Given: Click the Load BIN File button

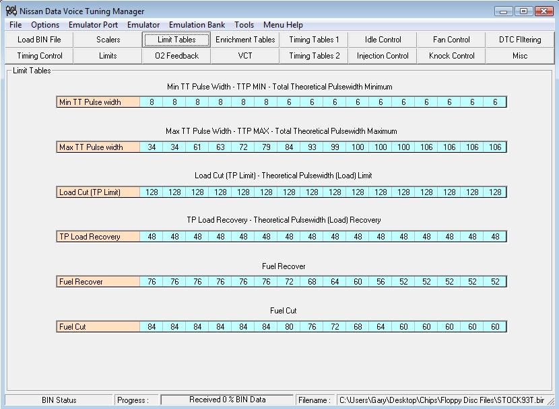Looking at the screenshot, I should [39, 40].
